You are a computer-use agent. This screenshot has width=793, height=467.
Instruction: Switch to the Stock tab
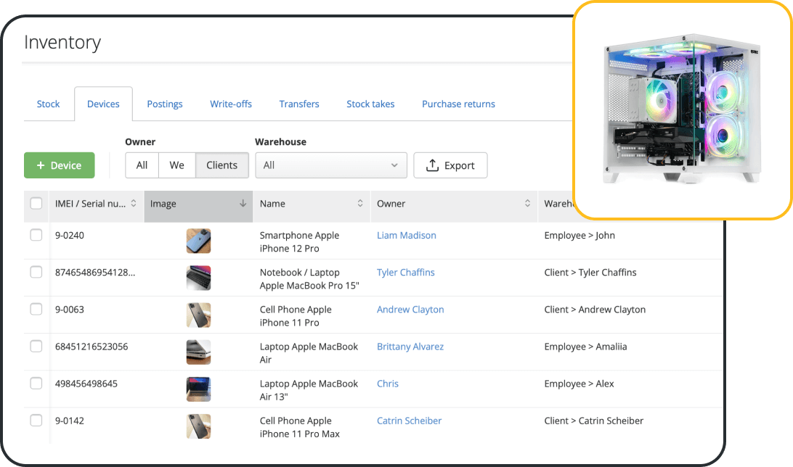pos(48,104)
